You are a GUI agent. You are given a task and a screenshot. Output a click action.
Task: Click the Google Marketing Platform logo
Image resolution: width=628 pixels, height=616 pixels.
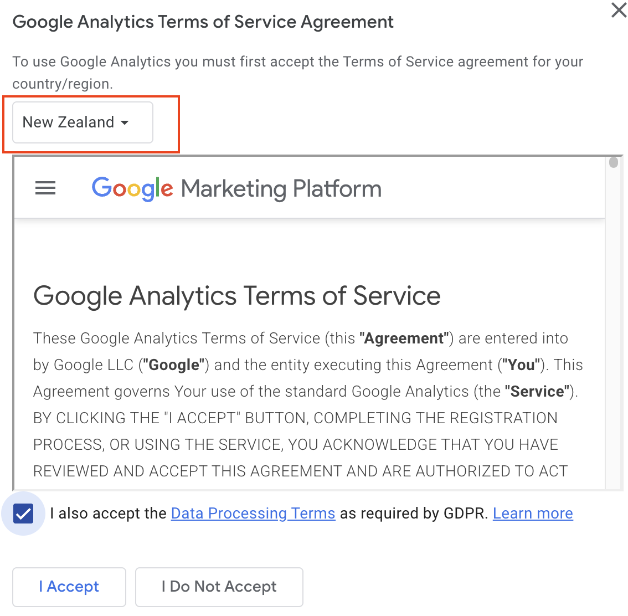(x=236, y=189)
